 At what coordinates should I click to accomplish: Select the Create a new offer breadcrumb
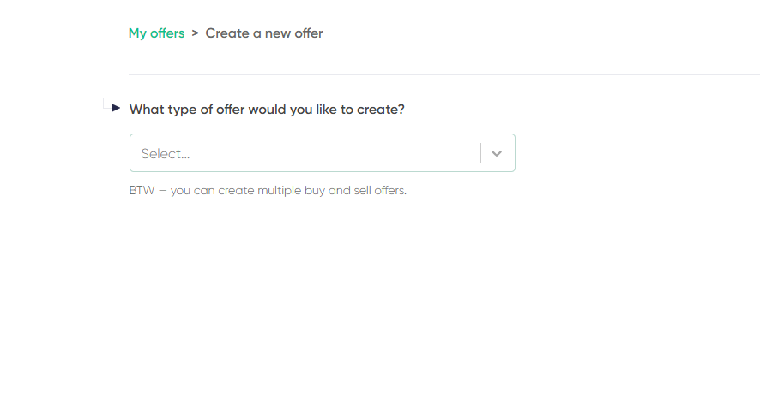pyautogui.click(x=264, y=33)
